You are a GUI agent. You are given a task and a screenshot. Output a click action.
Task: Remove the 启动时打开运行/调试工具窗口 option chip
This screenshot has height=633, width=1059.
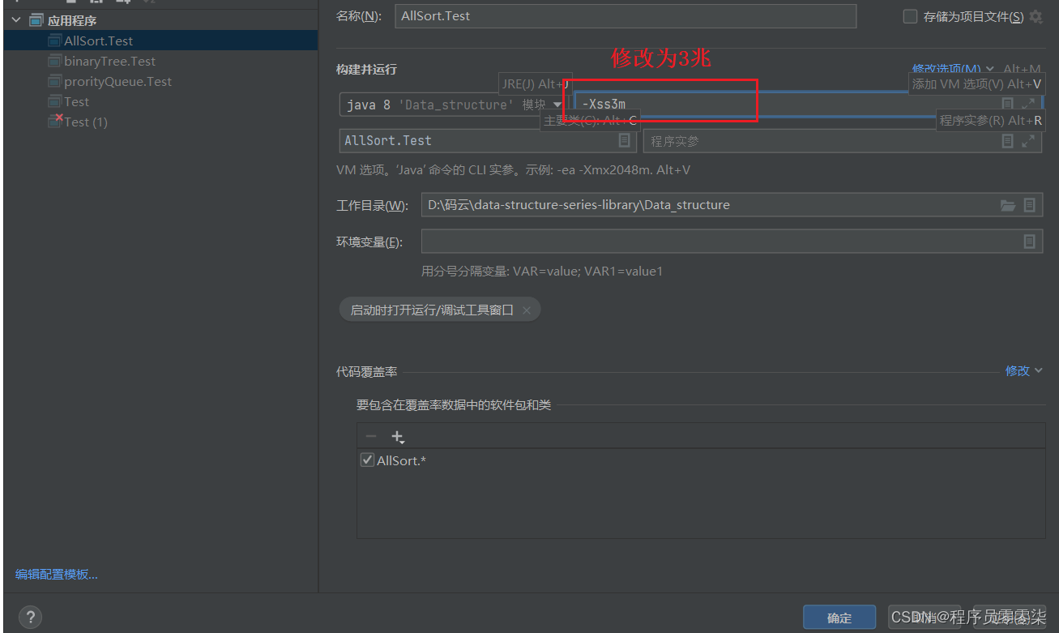(527, 310)
